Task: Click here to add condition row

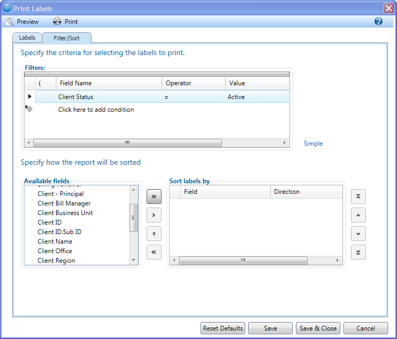Action: pos(96,110)
